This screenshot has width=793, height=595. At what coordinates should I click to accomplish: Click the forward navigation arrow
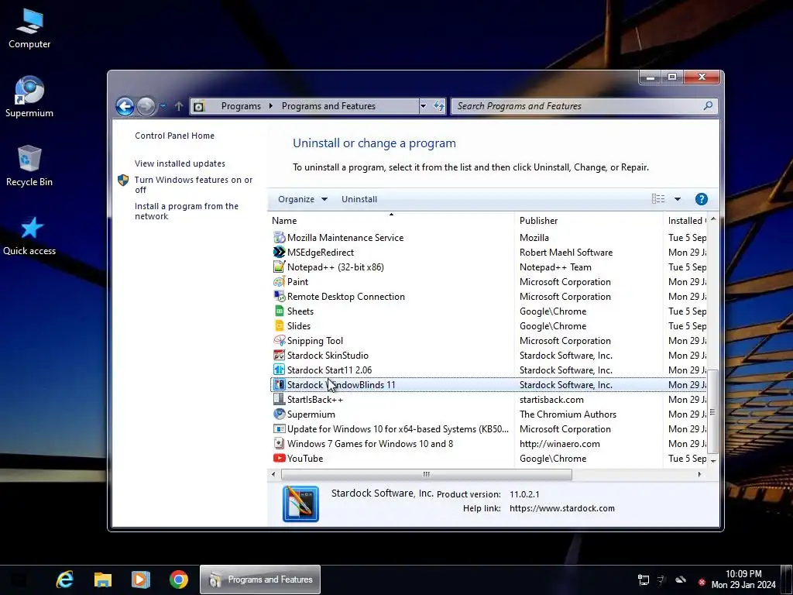pyautogui.click(x=146, y=106)
